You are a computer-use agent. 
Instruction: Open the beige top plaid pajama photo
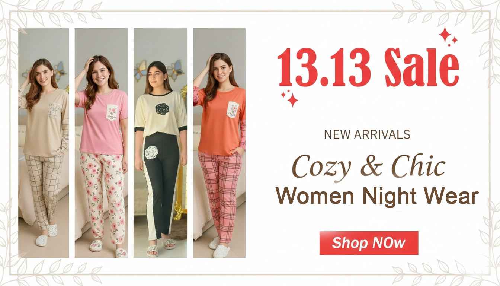tap(44, 143)
